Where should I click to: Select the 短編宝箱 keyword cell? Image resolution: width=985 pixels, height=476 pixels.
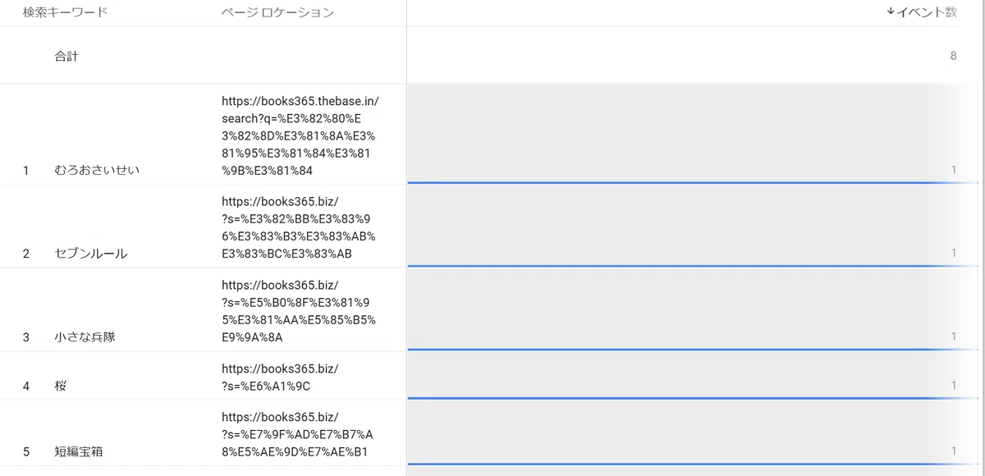(x=78, y=451)
